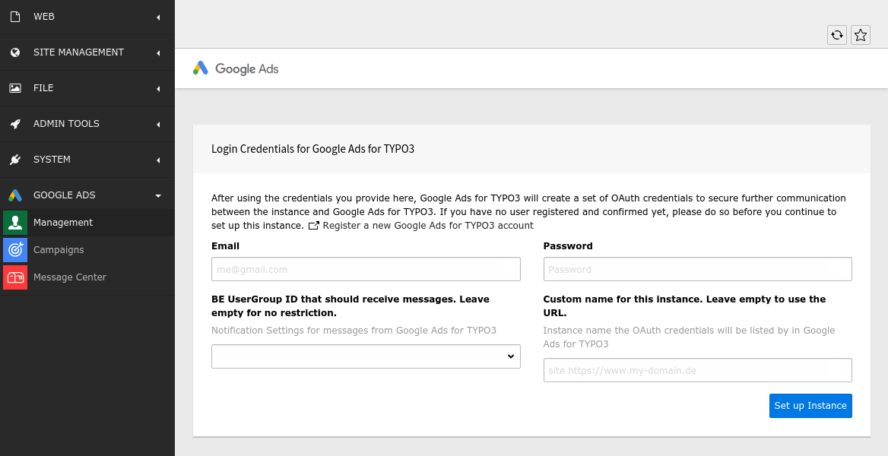Click the 'BE UserGroup ID that should receive' label
This screenshot has width=888, height=456.
tap(350, 306)
